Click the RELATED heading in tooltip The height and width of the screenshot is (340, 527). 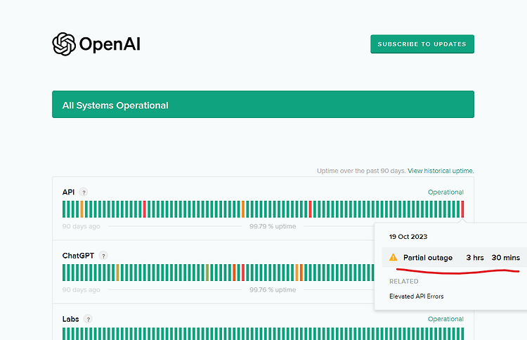[403, 282]
